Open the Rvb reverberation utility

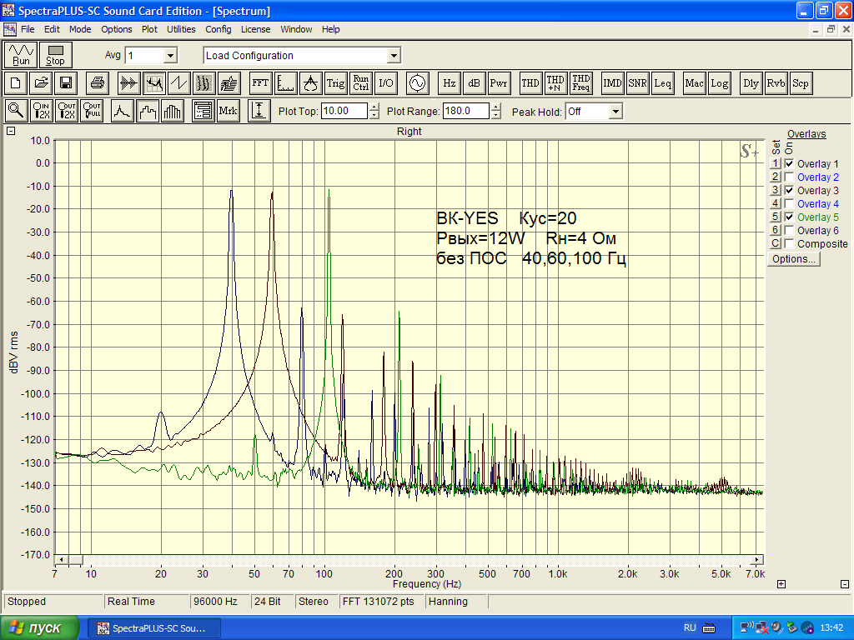coord(776,83)
